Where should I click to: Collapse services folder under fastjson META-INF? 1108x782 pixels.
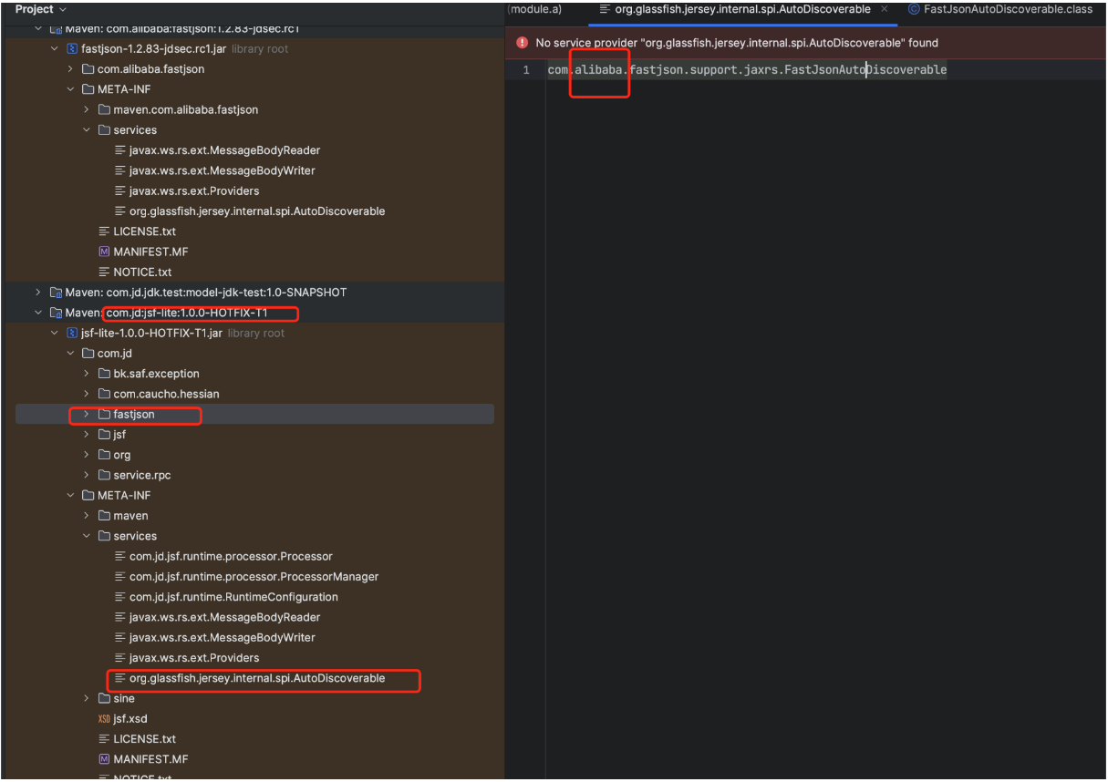87,130
